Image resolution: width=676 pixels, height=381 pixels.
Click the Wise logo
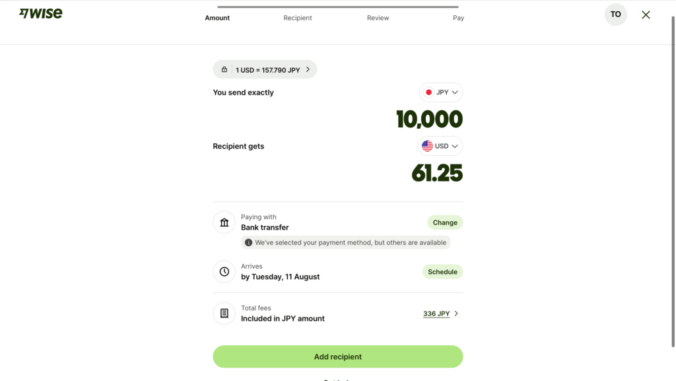[x=40, y=13]
